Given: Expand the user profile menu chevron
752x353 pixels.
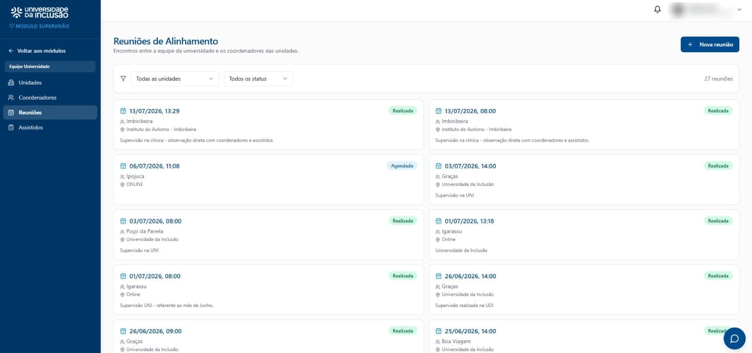Looking at the screenshot, I should pyautogui.click(x=739, y=9).
